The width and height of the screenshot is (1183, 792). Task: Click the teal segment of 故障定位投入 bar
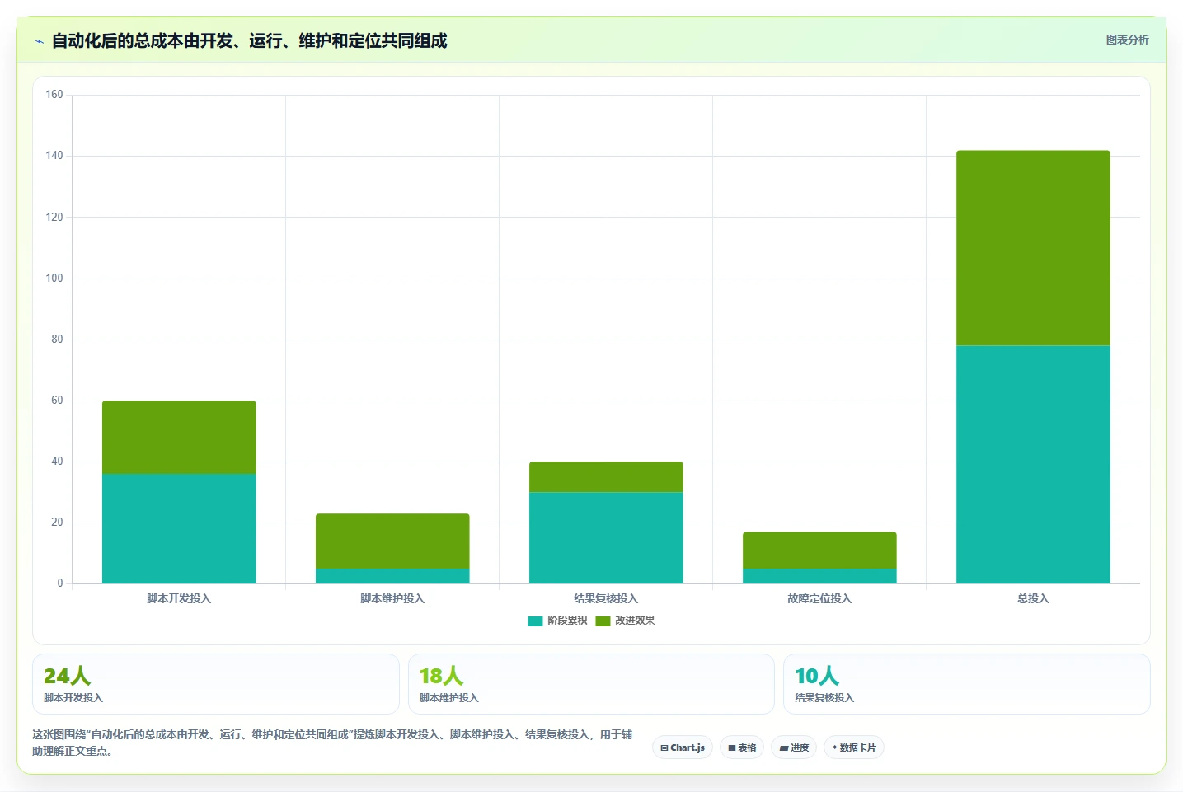pyautogui.click(x=819, y=576)
